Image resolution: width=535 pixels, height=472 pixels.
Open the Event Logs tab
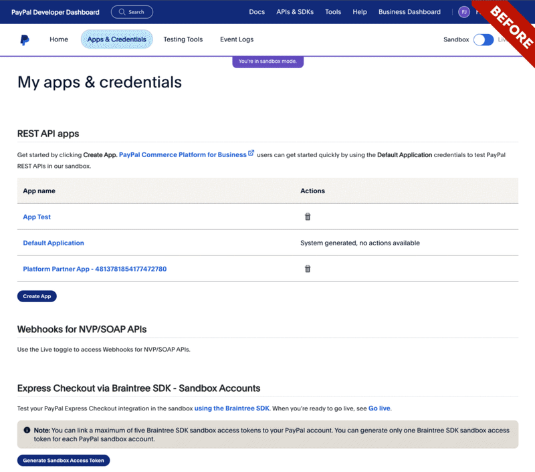(x=237, y=39)
